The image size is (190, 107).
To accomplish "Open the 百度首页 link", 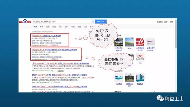I will pos(160,22).
